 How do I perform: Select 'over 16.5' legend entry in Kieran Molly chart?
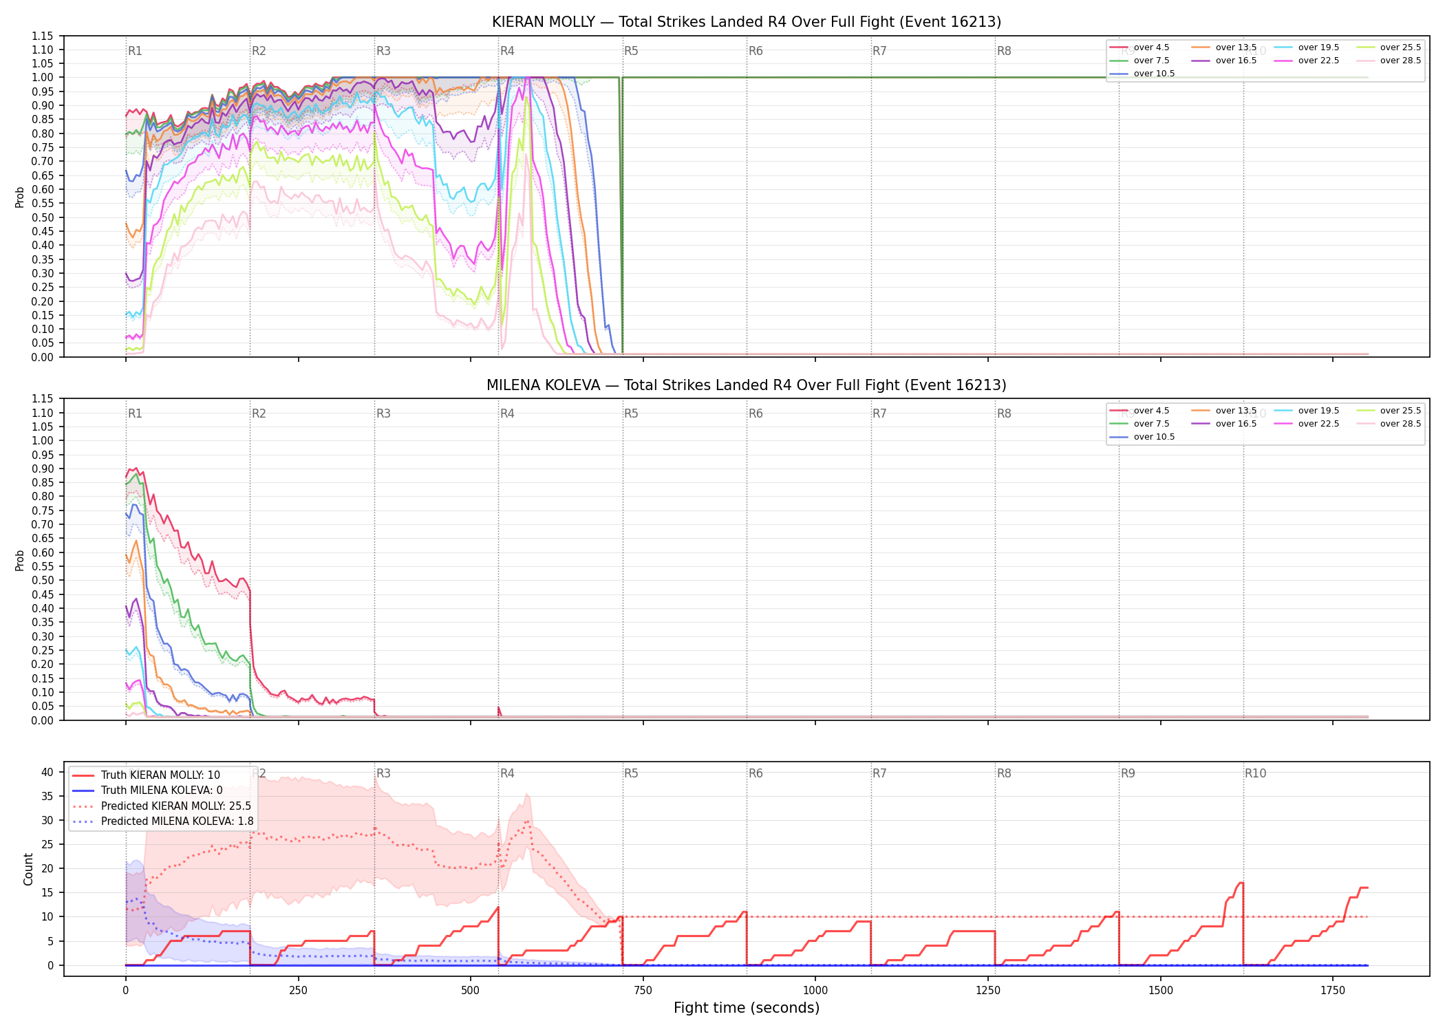tap(1224, 61)
